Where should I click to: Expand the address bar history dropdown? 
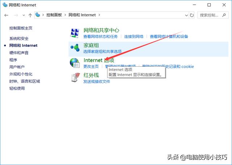pos(186,15)
